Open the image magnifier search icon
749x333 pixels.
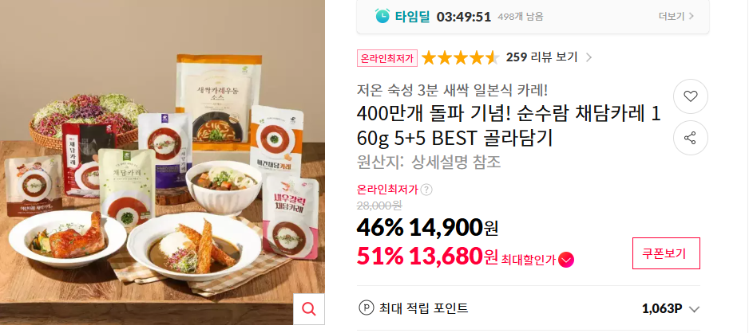click(x=309, y=309)
